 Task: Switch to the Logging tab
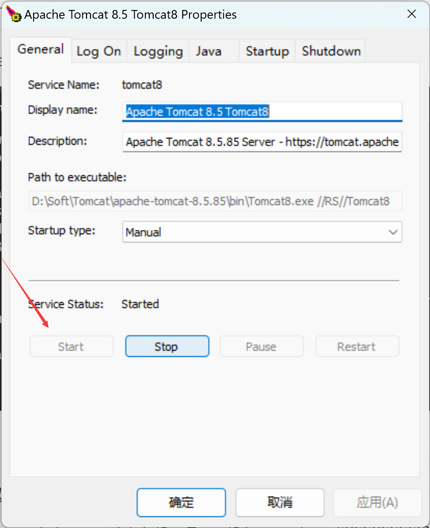158,51
